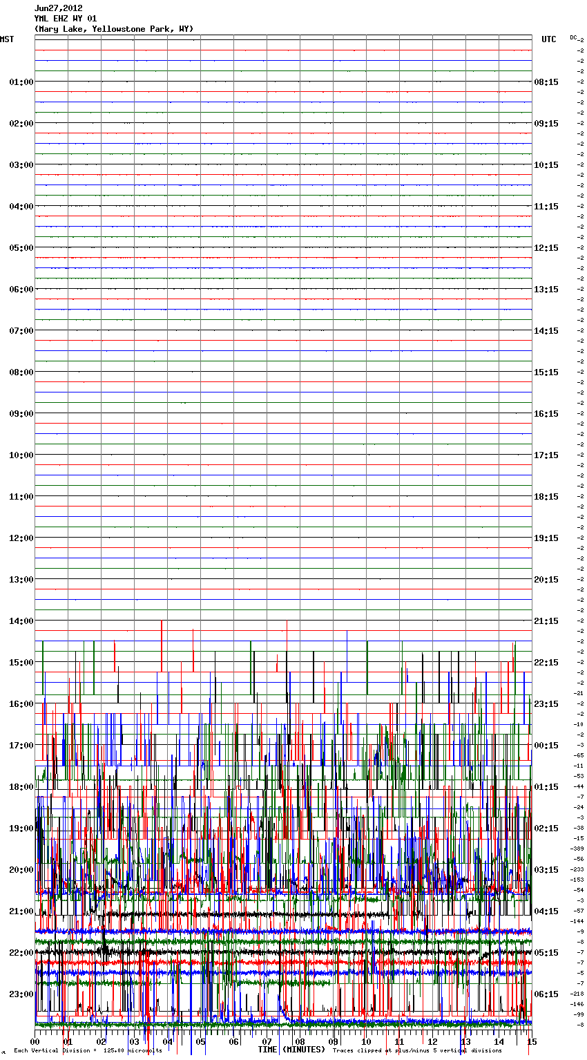Pick the 14:00 MST time marker

click(x=21, y=621)
